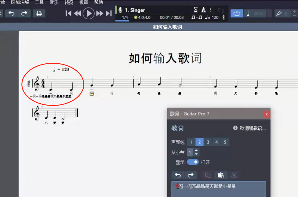Open the 音乐 menu
The width and height of the screenshot is (298, 197).
click(x=54, y=2)
